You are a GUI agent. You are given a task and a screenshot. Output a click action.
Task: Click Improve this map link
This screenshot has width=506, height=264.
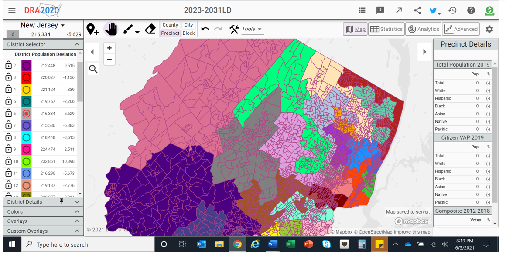(x=412, y=232)
